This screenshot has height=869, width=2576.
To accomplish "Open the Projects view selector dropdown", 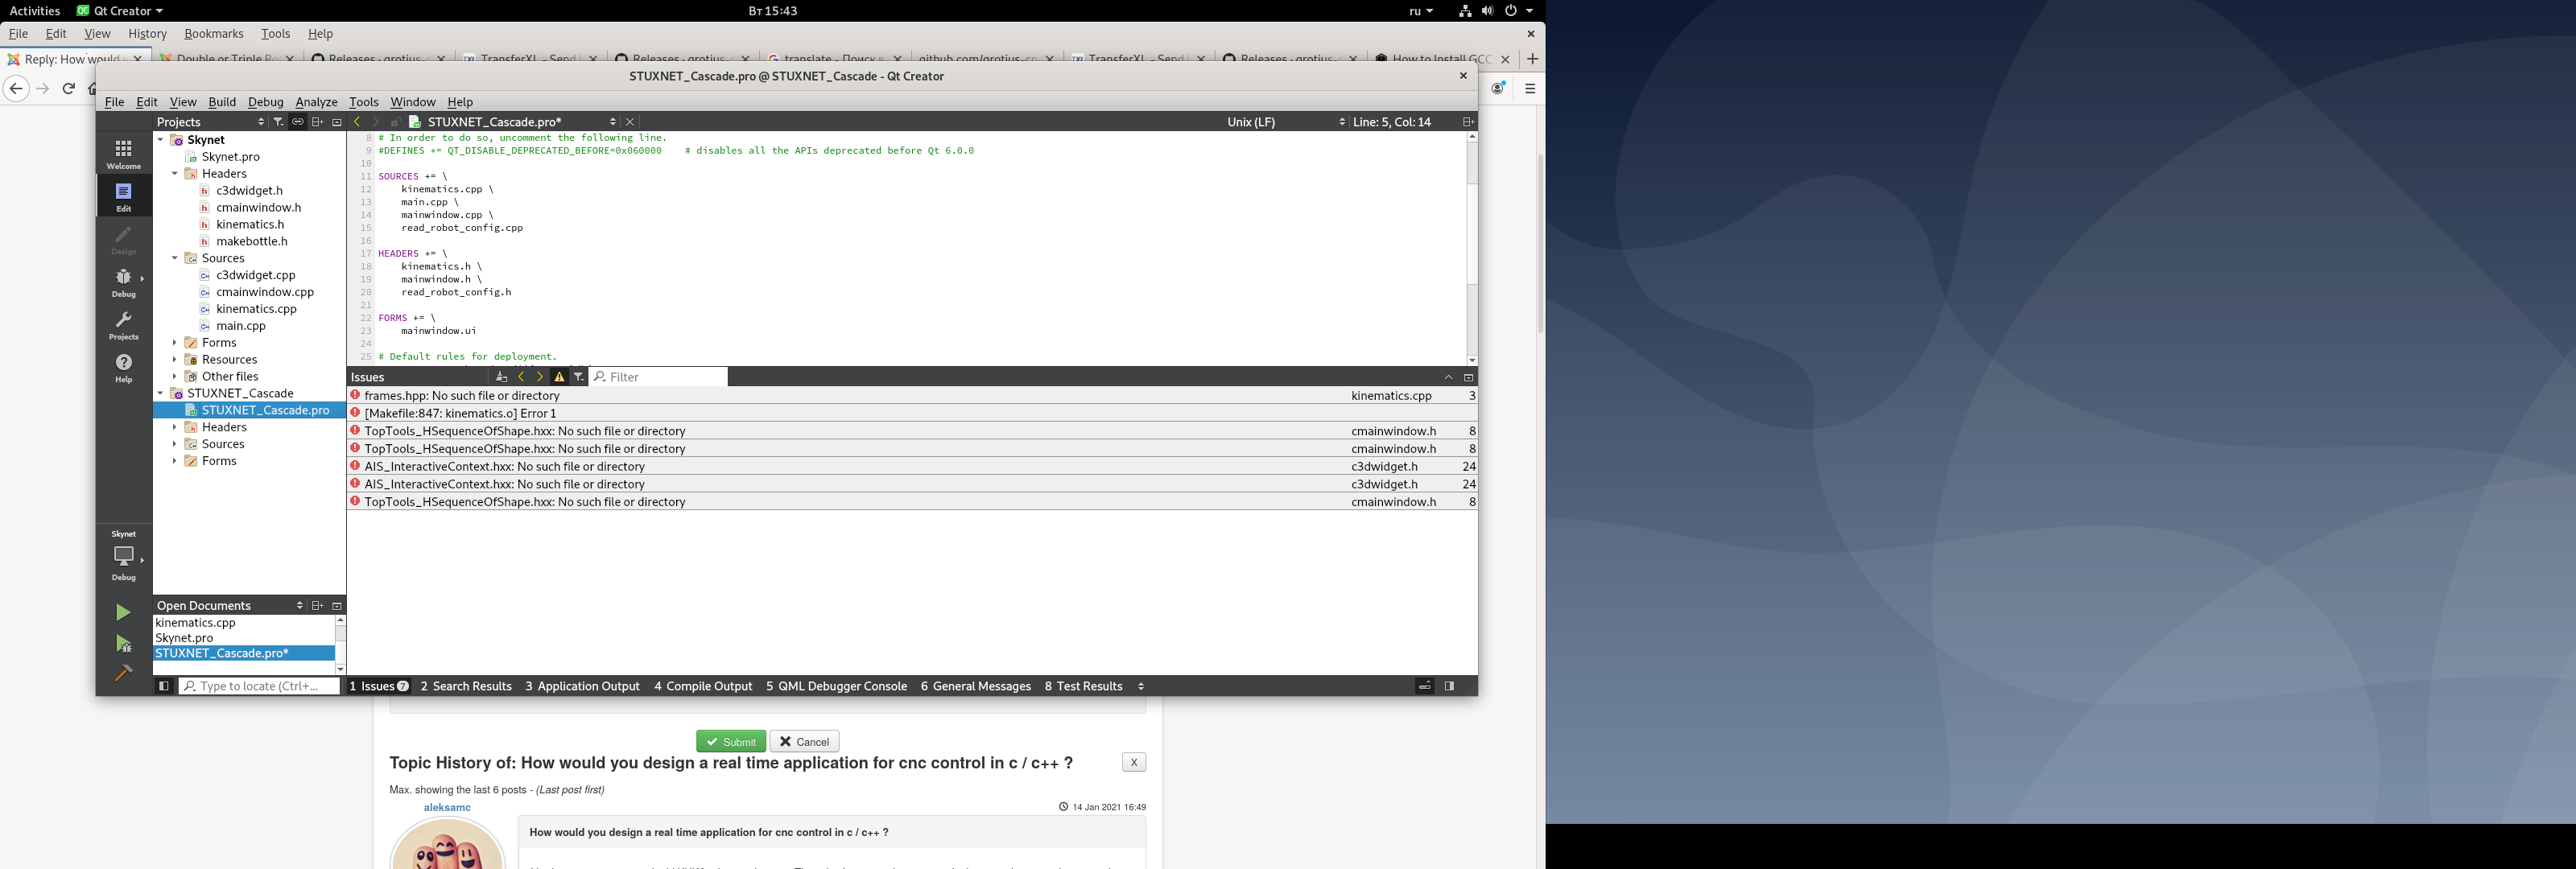I will click(261, 122).
